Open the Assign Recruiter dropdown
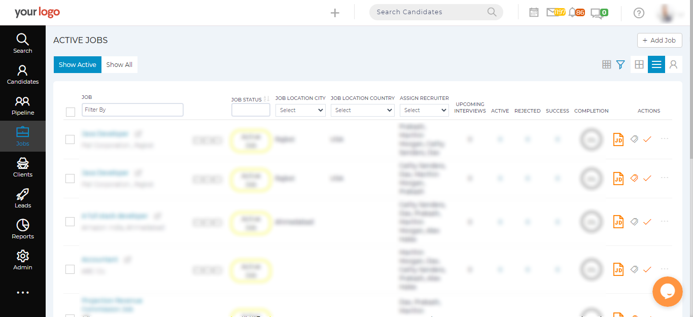Image resolution: width=693 pixels, height=317 pixels. pos(424,110)
